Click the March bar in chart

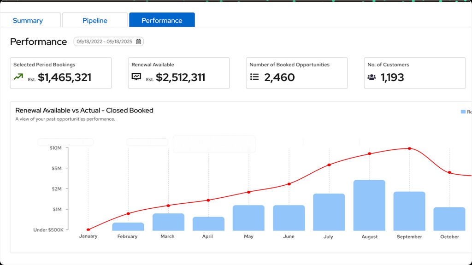168,222
